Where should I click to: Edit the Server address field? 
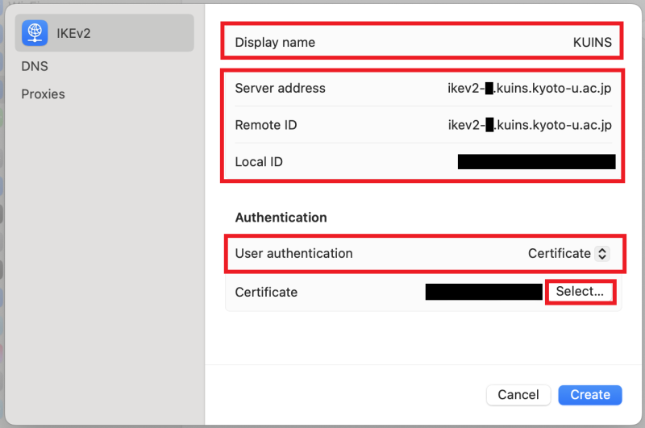click(530, 89)
